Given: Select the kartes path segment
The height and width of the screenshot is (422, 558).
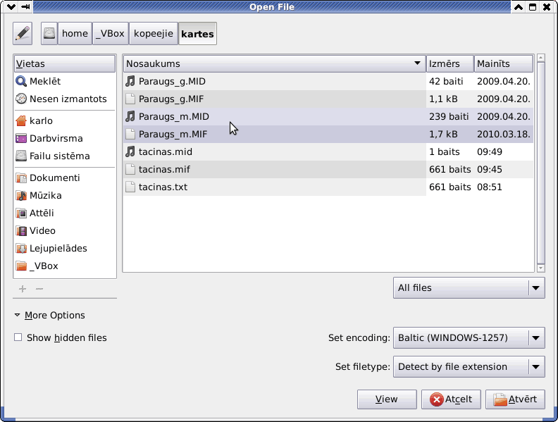Looking at the screenshot, I should click(197, 33).
